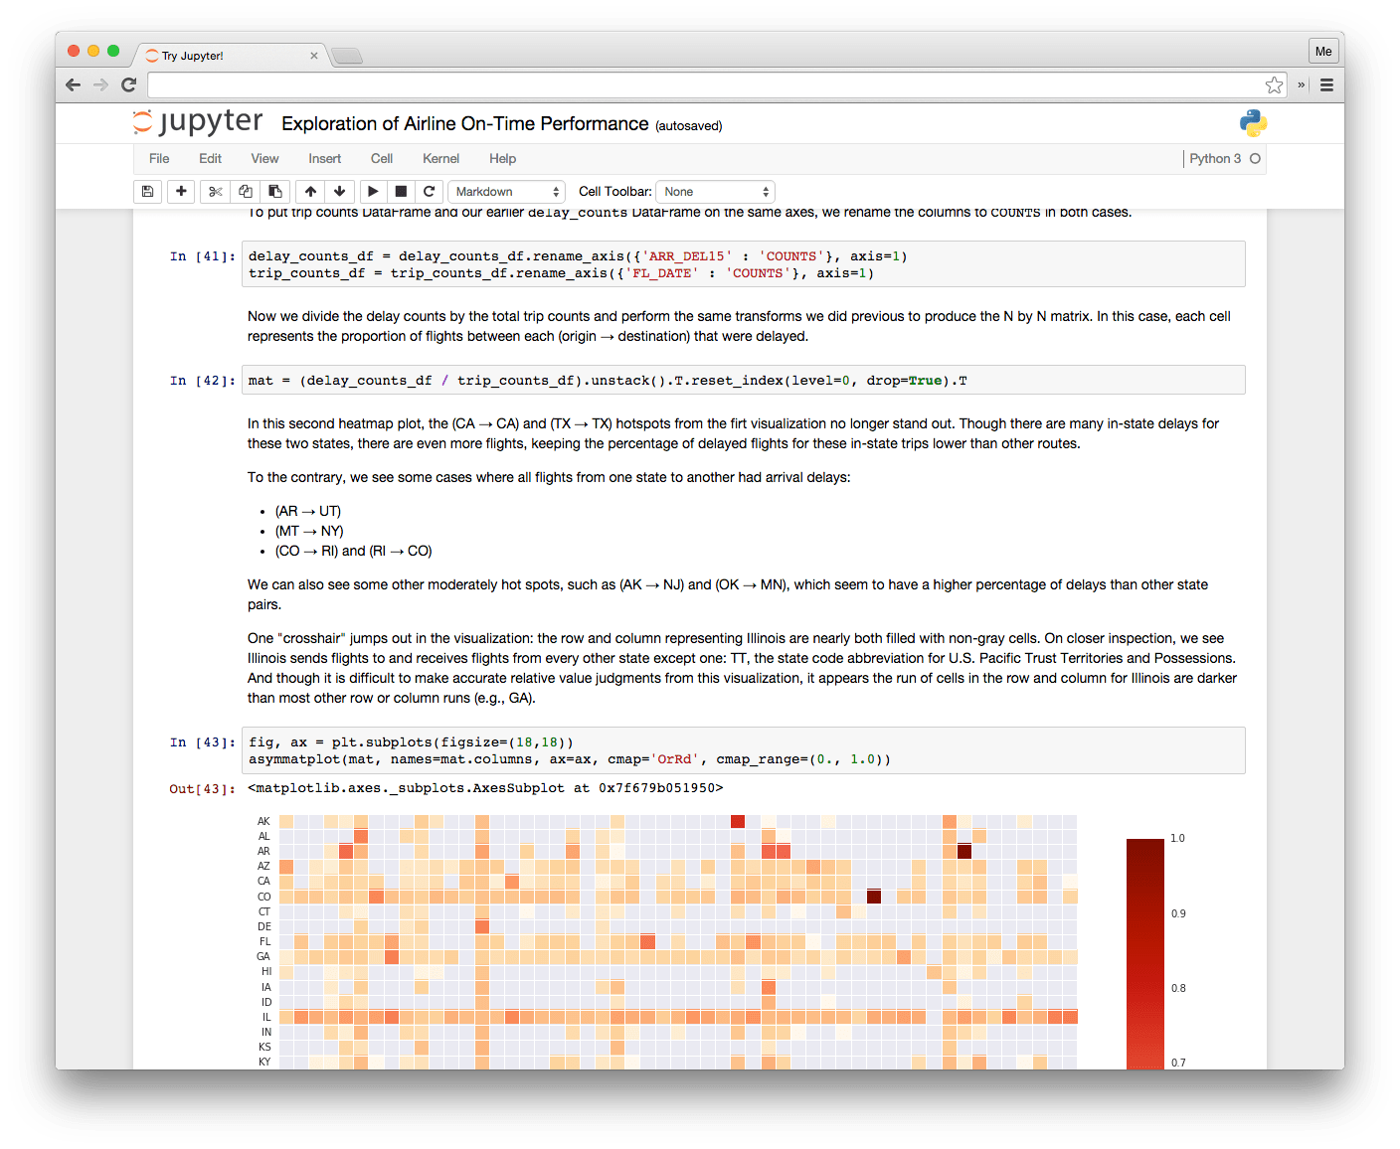Cut selected cell with scissors icon
The width and height of the screenshot is (1400, 1149).
215,192
